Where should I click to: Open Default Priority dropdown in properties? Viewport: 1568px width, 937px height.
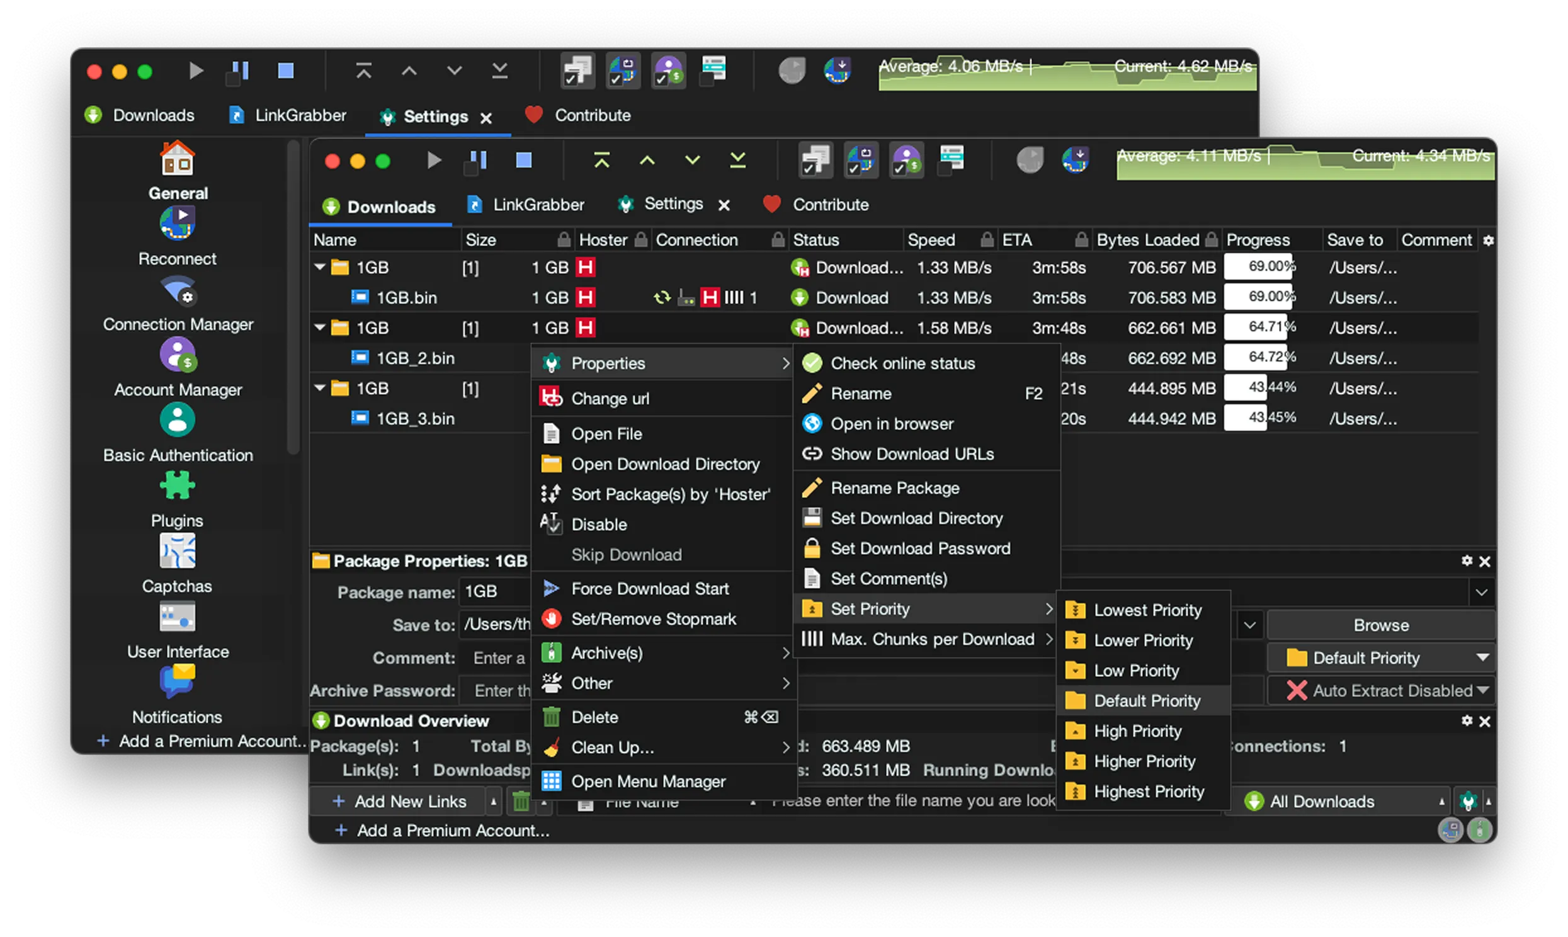point(1380,658)
